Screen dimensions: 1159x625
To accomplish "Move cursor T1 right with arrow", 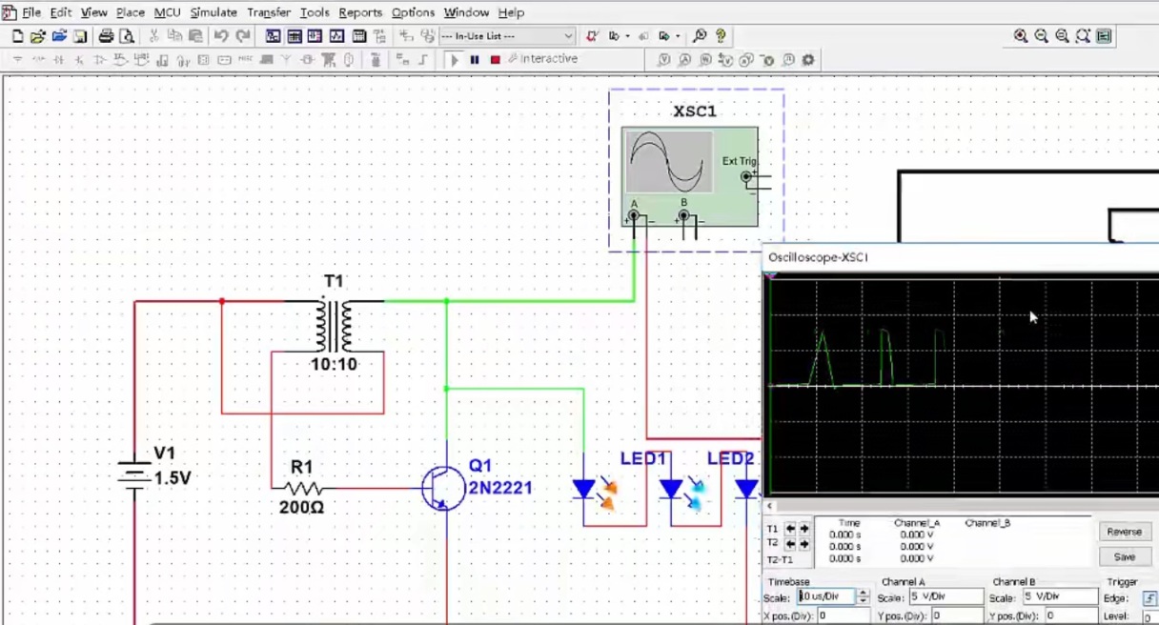I will click(804, 529).
